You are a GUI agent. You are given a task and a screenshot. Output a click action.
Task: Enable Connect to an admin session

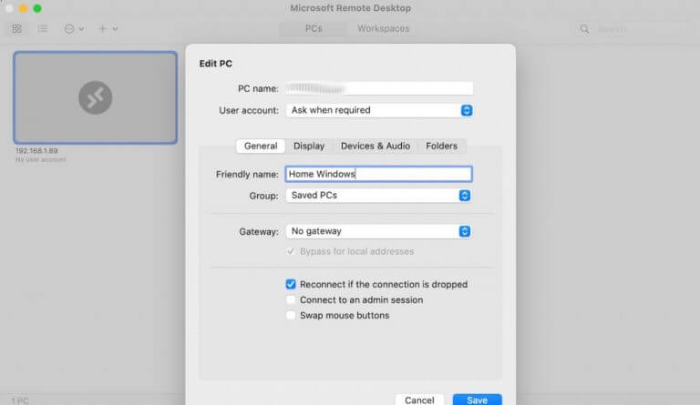[x=291, y=299]
